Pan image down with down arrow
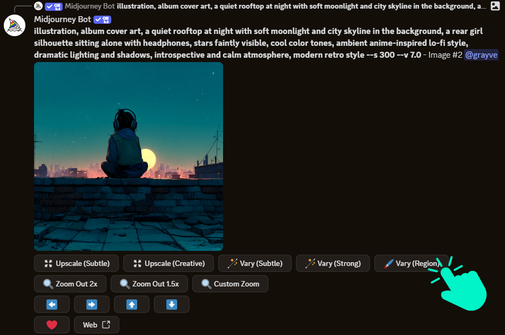This screenshot has width=505, height=335. (x=172, y=304)
